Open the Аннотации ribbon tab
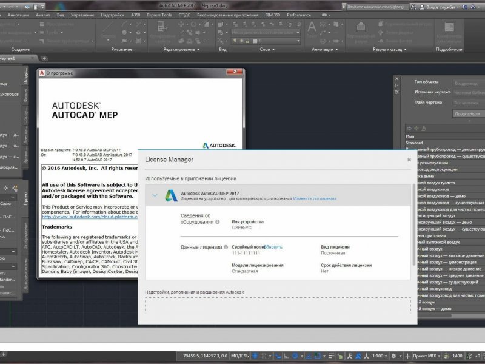 (x=18, y=15)
